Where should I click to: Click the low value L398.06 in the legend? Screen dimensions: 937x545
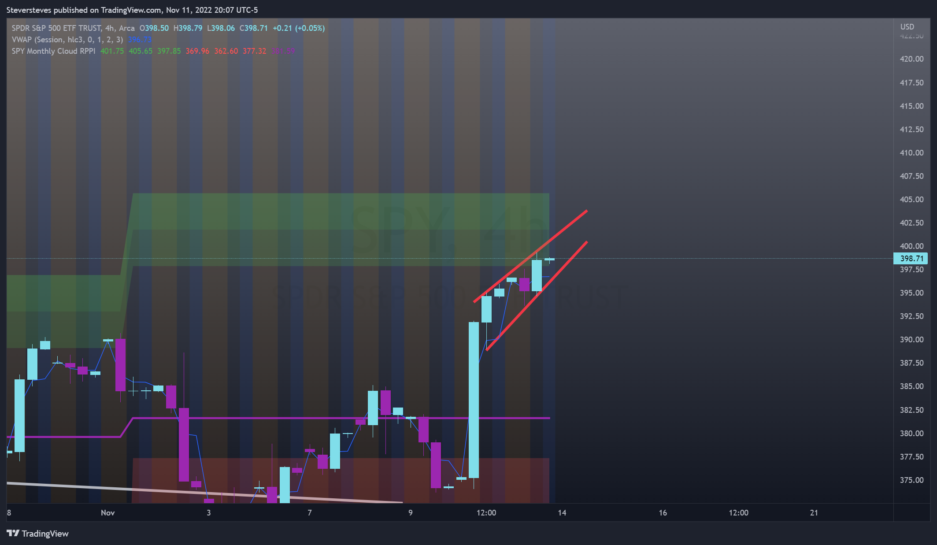coord(221,28)
